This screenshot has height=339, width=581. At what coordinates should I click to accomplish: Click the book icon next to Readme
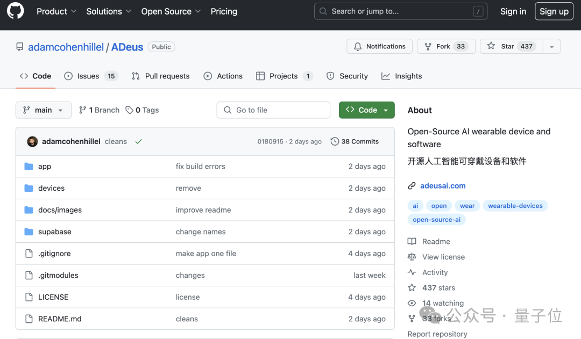[x=412, y=241]
